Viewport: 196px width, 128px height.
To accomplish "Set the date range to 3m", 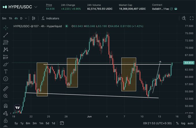I will click(35, 123).
